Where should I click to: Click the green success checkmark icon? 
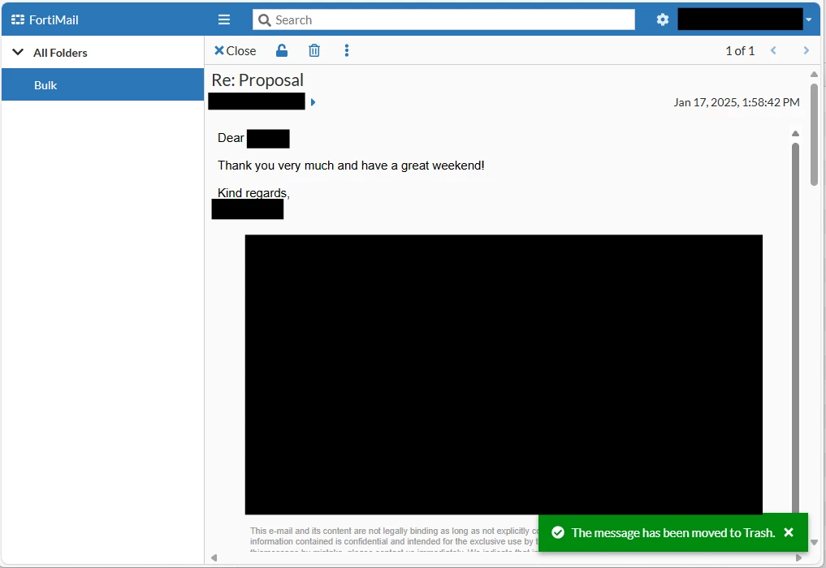click(558, 532)
